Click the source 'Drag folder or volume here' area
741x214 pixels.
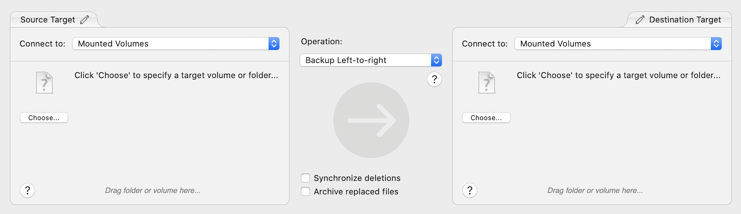[x=153, y=190]
